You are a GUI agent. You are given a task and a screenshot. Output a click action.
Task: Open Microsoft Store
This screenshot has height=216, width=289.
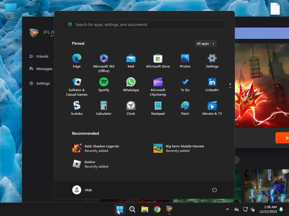(158, 61)
